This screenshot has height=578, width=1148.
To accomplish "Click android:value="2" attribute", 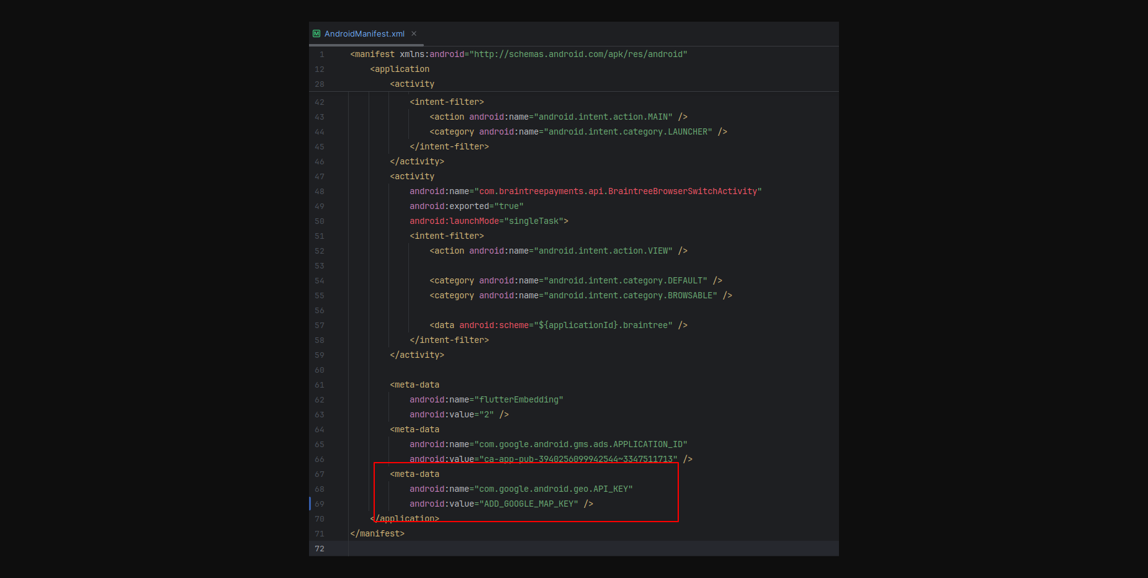I will click(x=452, y=415).
